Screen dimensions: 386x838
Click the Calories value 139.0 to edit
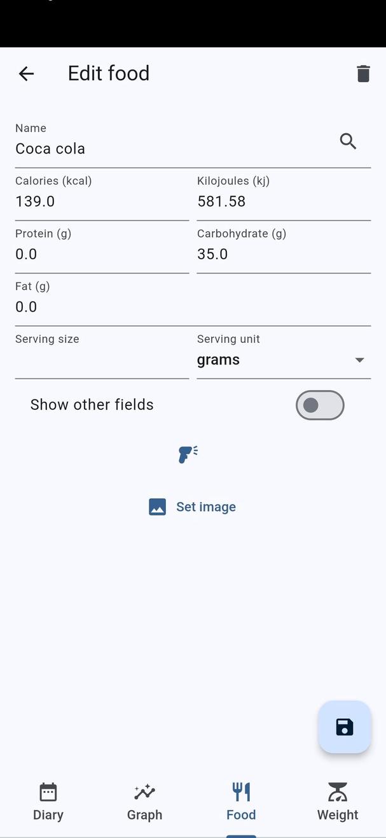click(64, 201)
